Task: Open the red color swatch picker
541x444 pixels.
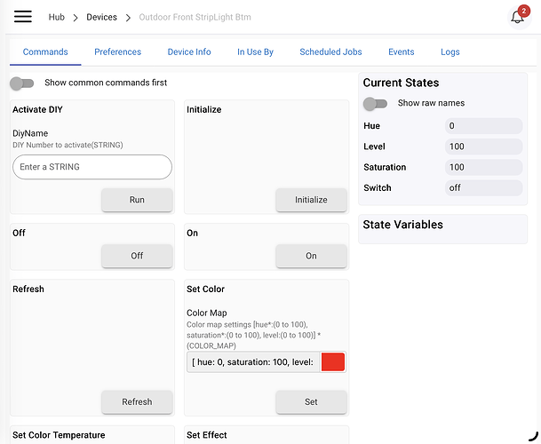Action: pyautogui.click(x=332, y=361)
